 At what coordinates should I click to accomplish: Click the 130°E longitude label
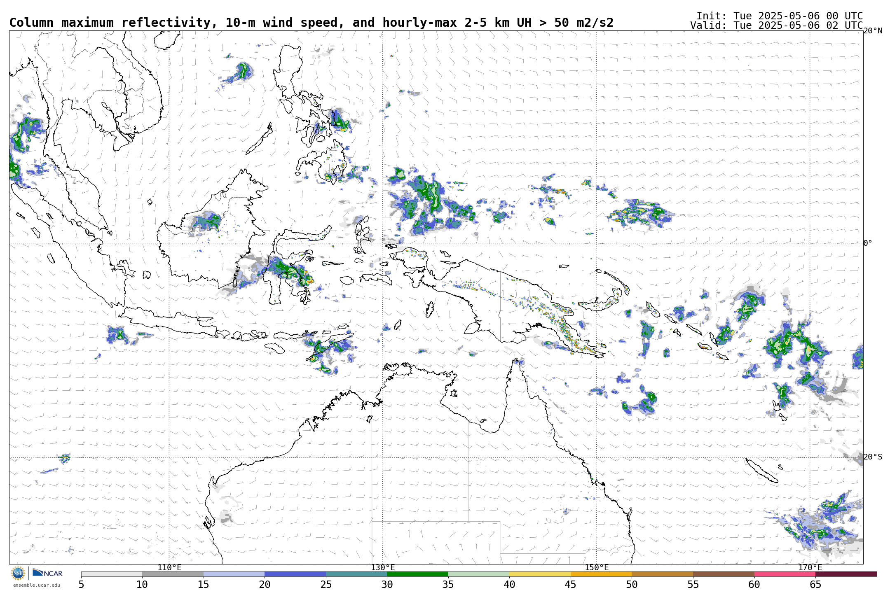(383, 568)
